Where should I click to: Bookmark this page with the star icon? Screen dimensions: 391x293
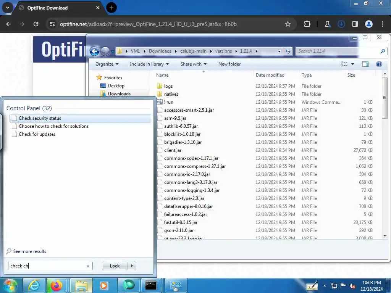pyautogui.click(x=288, y=24)
